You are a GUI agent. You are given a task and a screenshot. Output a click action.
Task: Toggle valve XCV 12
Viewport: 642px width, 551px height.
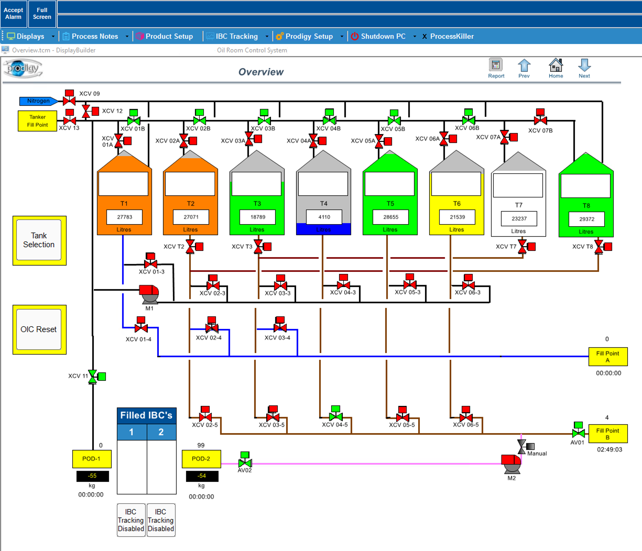point(90,111)
